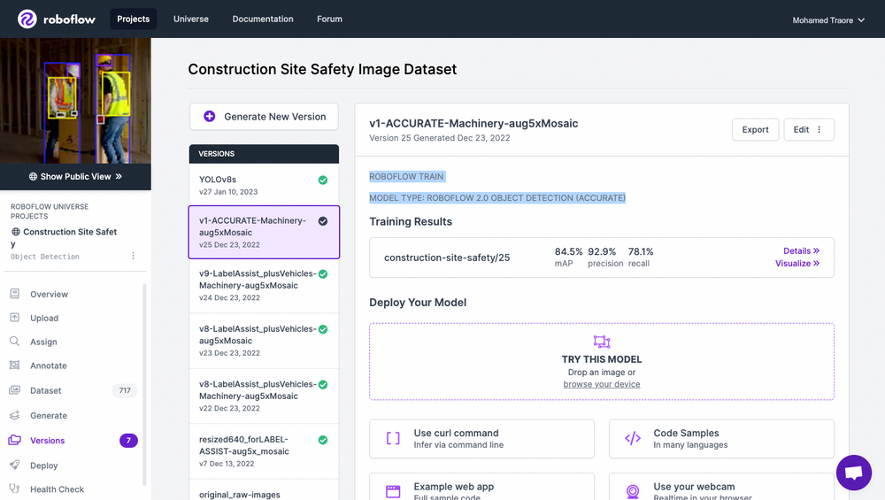Click the Dataset sidebar icon
This screenshot has width=885, height=500.
click(15, 390)
